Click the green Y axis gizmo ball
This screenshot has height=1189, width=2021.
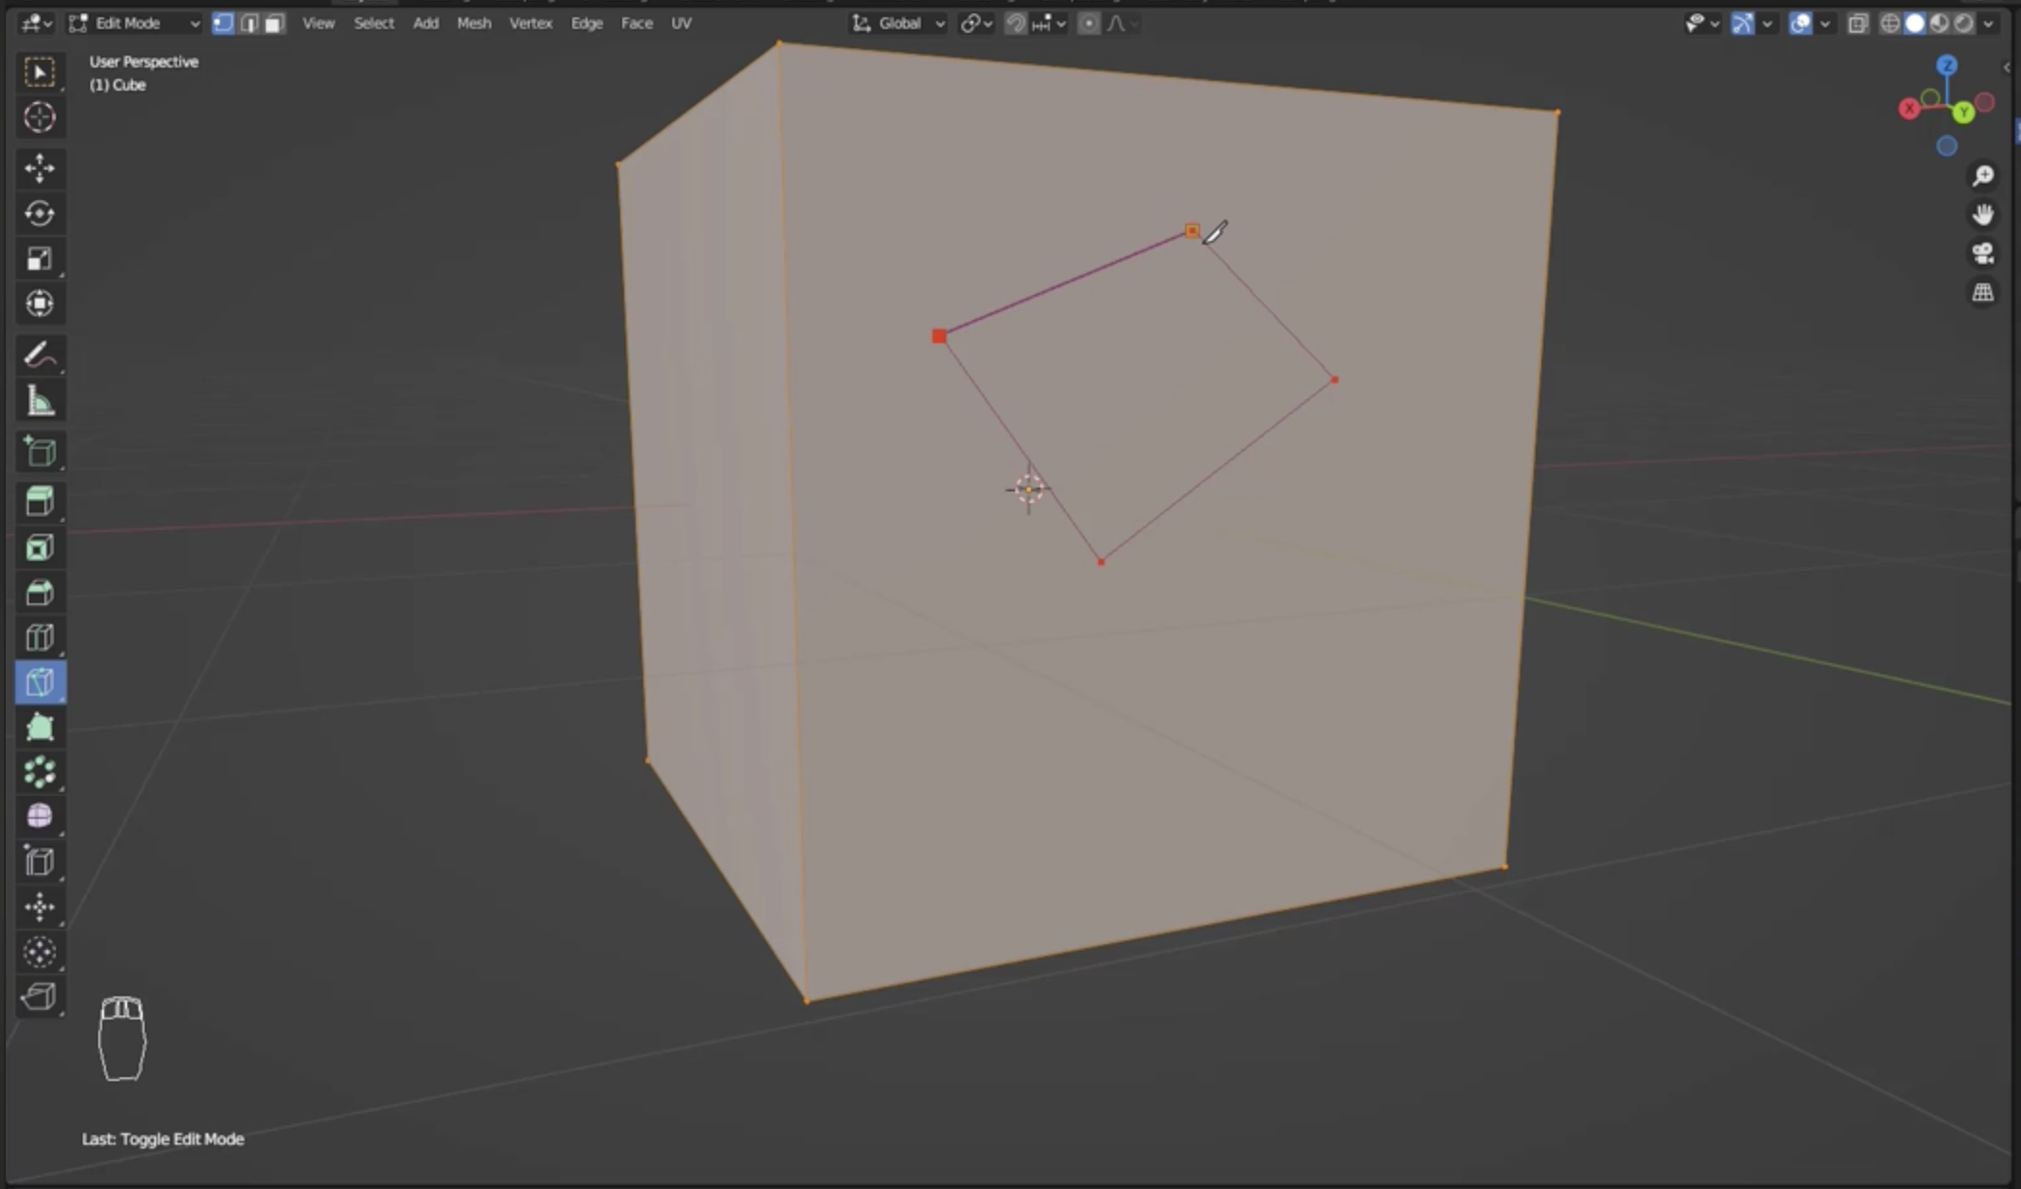coord(1963,113)
